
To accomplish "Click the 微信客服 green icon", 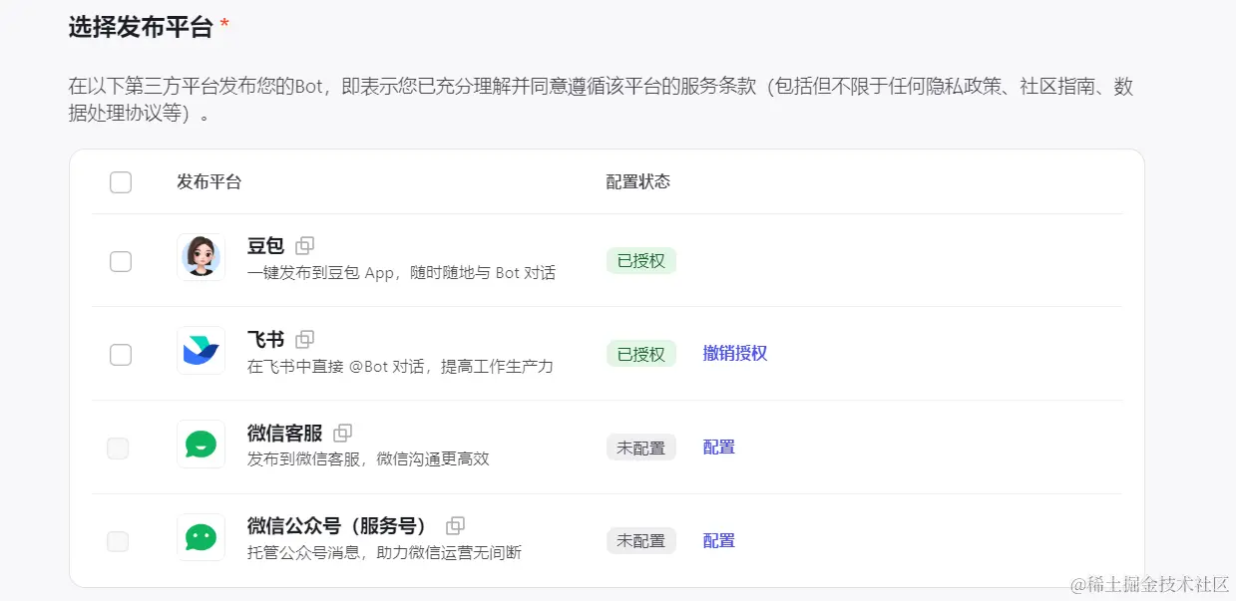I will [201, 445].
